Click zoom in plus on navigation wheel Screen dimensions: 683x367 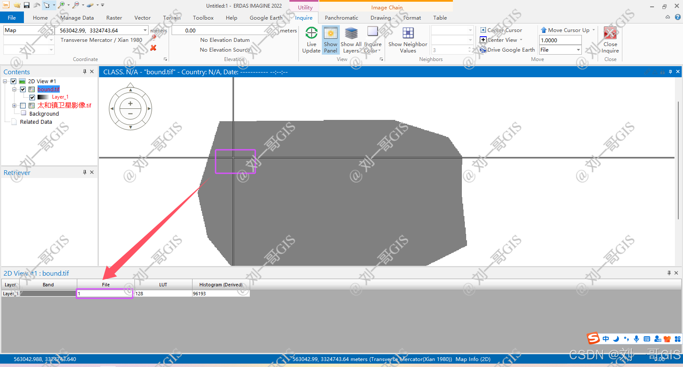130,104
